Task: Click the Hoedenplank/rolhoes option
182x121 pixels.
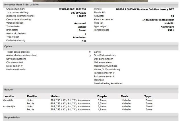Action: click(106, 66)
